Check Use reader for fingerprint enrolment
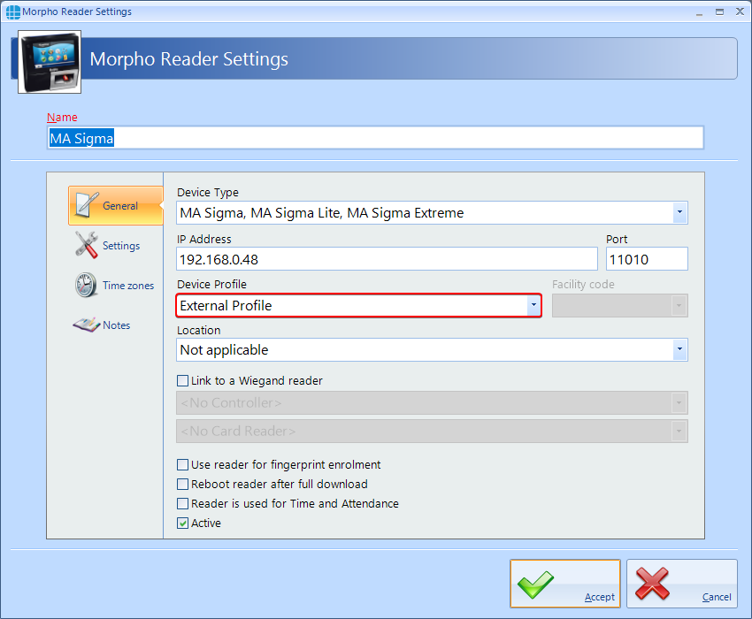This screenshot has width=752, height=619. tap(183, 464)
